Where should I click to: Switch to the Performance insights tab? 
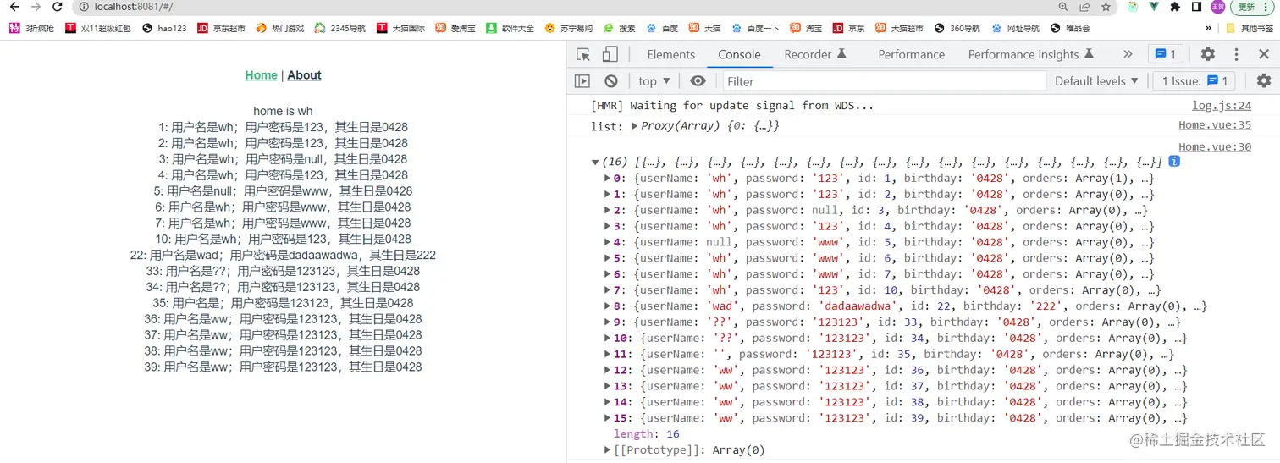click(x=1031, y=54)
